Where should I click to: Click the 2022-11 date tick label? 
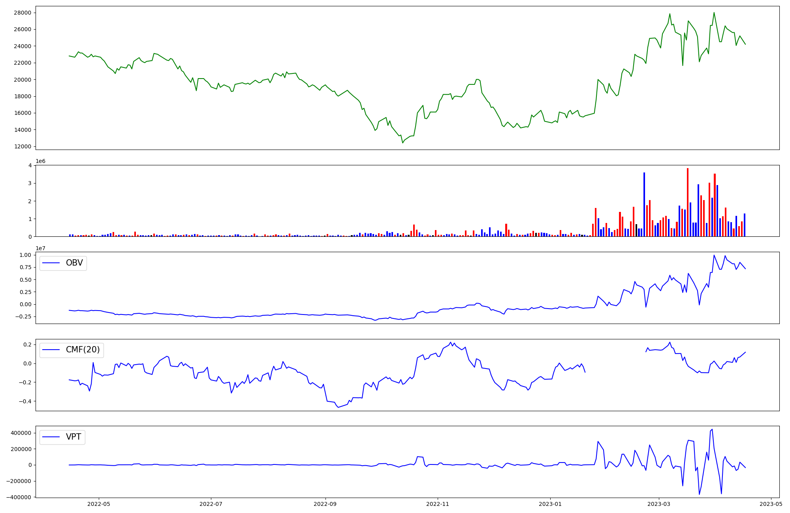coord(438,504)
